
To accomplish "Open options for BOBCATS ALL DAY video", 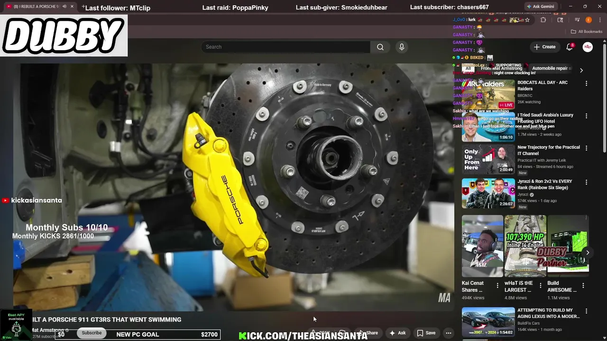I will pyautogui.click(x=586, y=83).
